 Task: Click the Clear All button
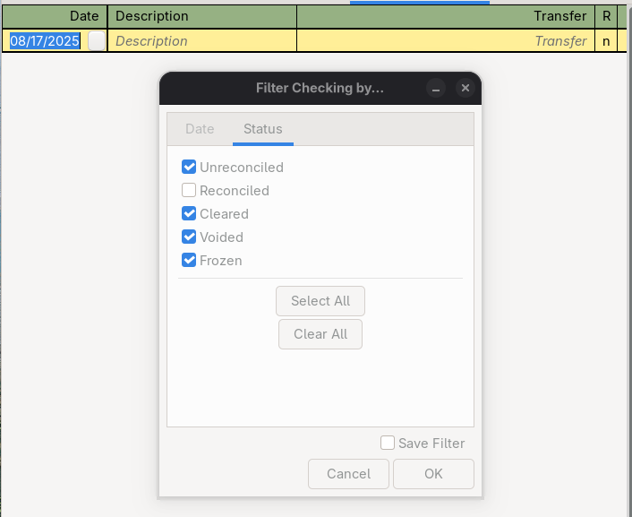(320, 334)
